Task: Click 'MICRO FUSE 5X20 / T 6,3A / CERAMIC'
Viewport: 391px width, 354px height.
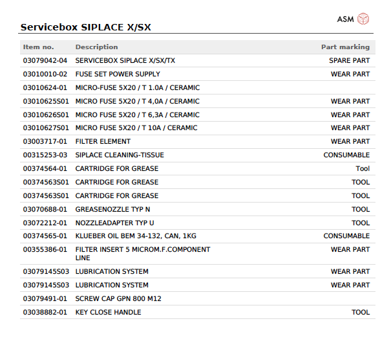Action: (x=138, y=115)
